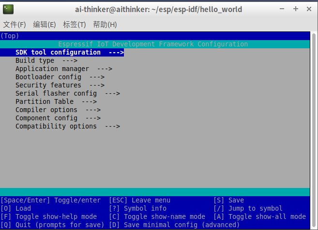Click the [F] Toggle show-help mode hint

[49, 216]
